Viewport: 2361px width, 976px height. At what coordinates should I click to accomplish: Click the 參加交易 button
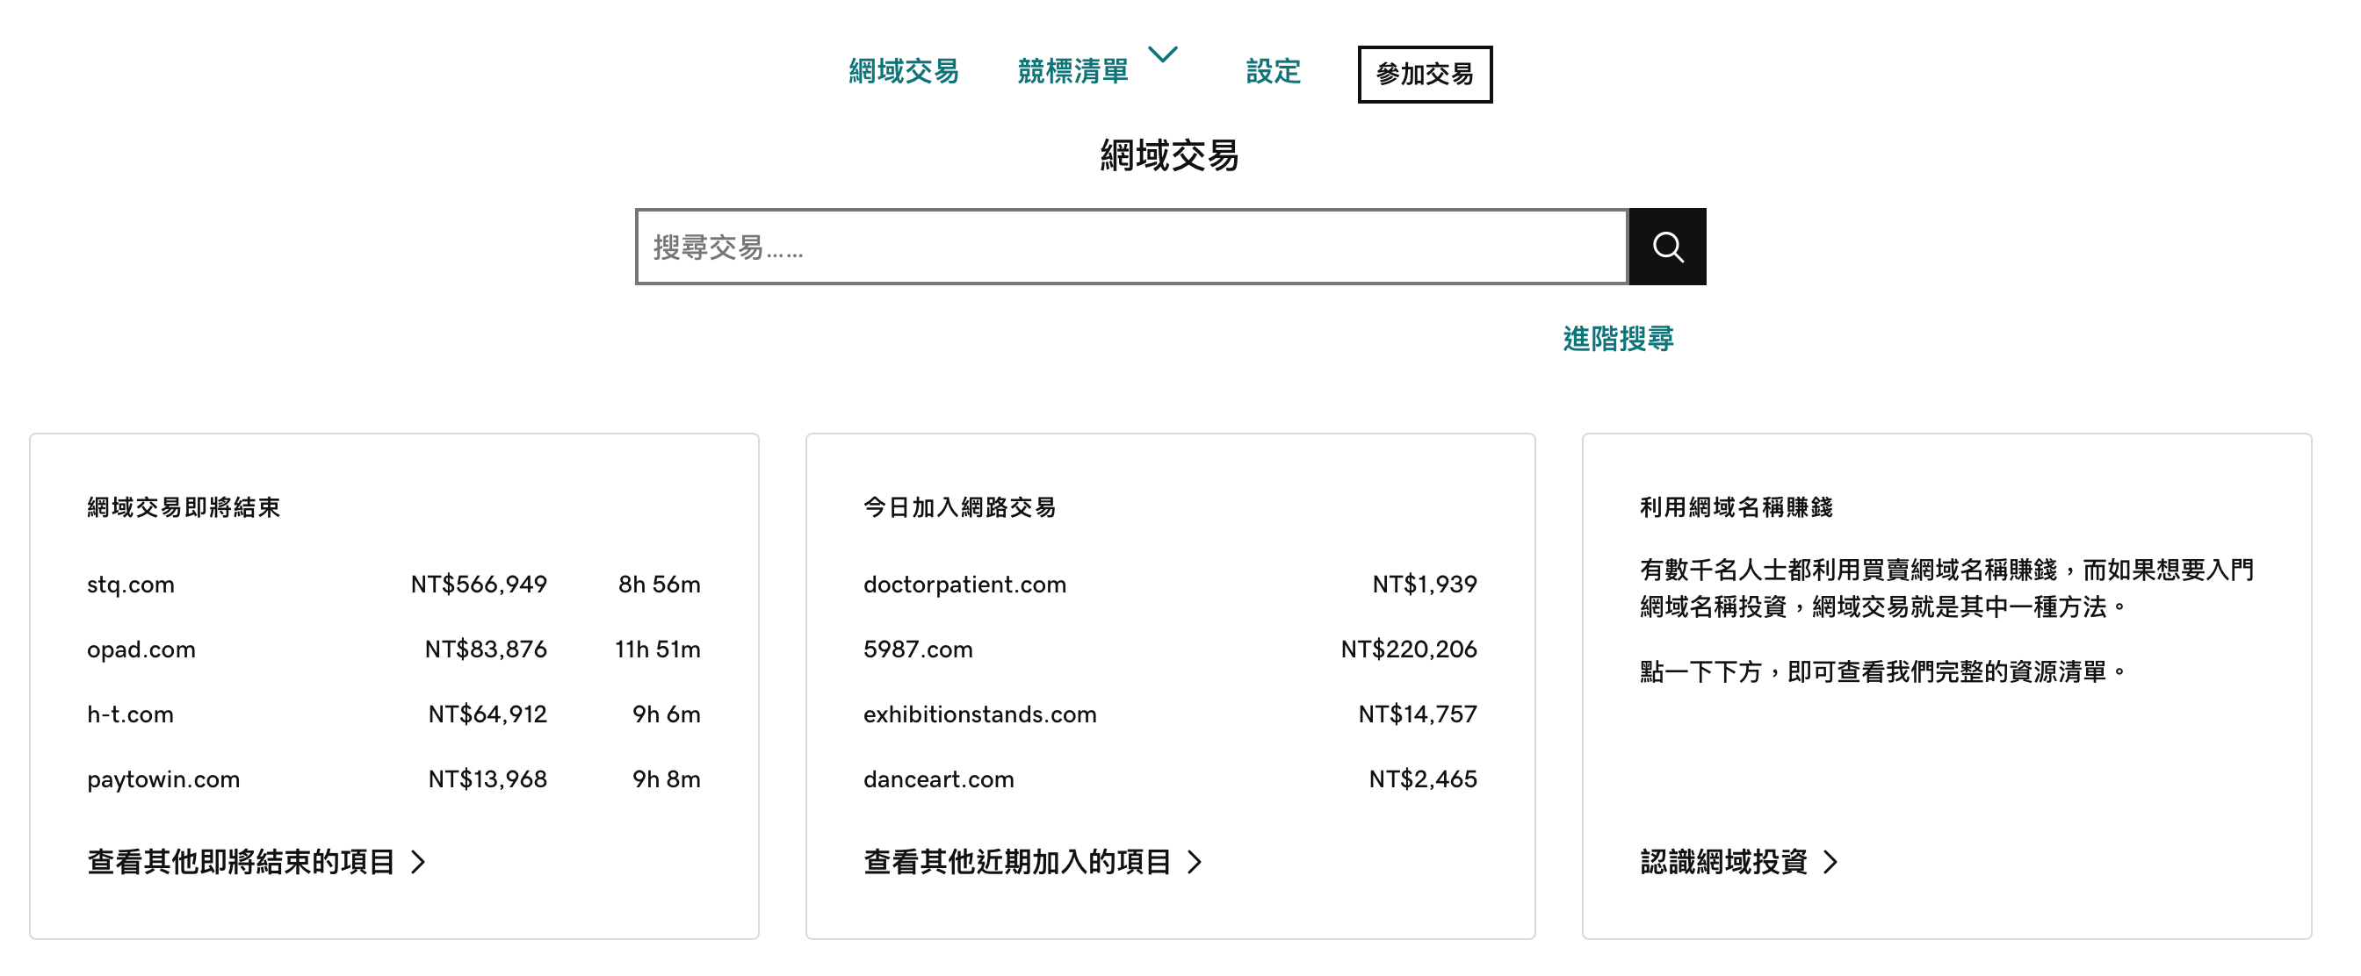pyautogui.click(x=1425, y=74)
